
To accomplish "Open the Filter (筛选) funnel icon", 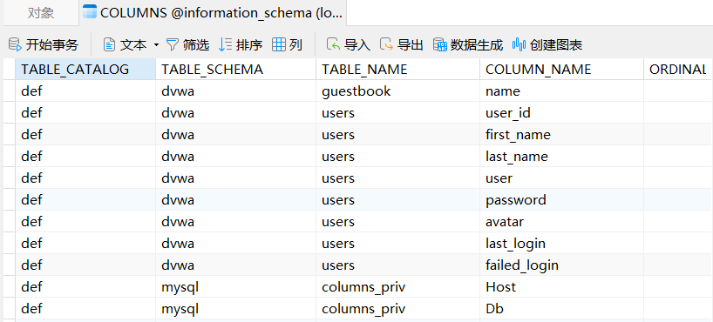I will pyautogui.click(x=172, y=44).
